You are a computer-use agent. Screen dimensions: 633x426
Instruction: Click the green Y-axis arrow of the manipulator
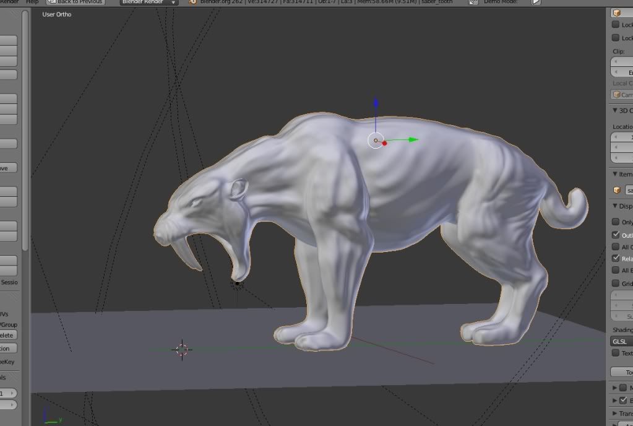click(413, 140)
